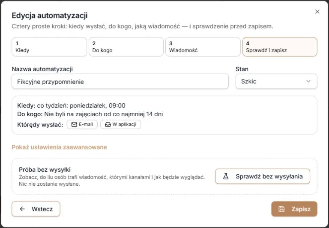Go to step 3 Wiadomość
Image resolution: width=329 pixels, height=228 pixels.
pos(203,47)
